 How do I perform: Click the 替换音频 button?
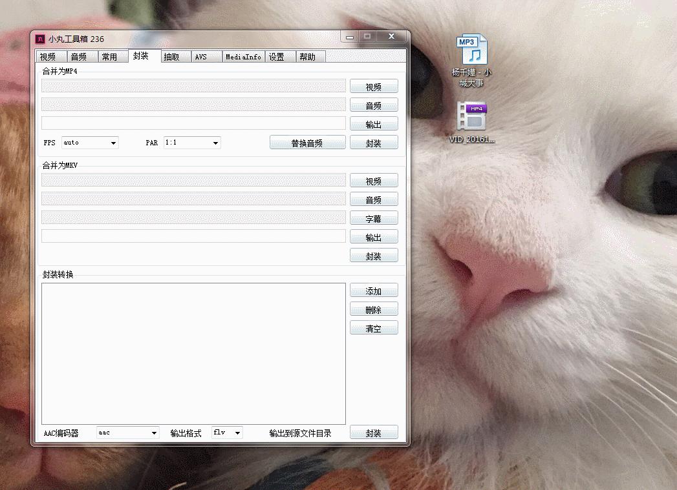tap(307, 143)
